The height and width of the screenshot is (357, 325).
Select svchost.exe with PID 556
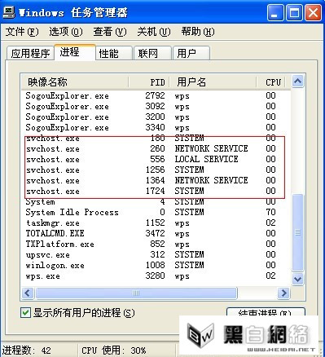(156, 159)
